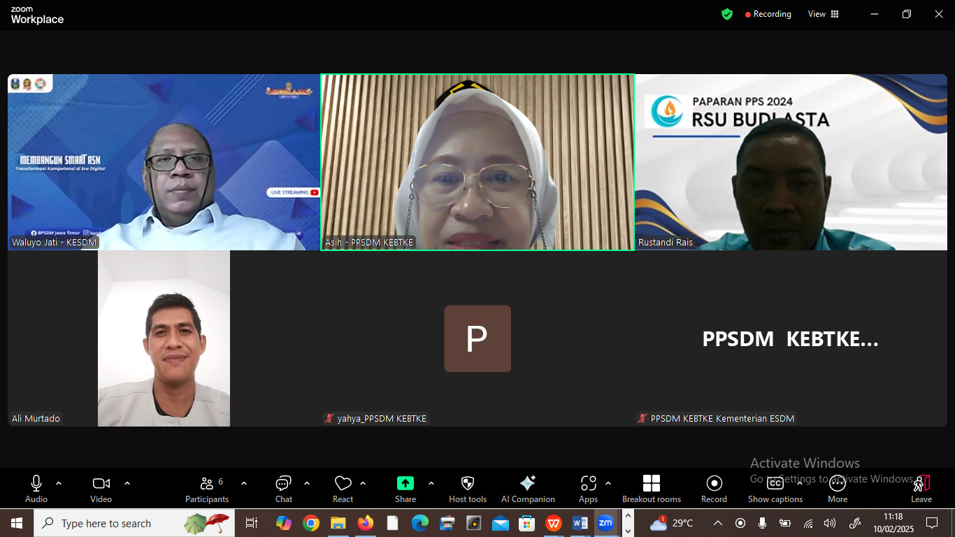This screenshot has height=537, width=955.
Task: Leave the meeting
Action: pos(921,489)
